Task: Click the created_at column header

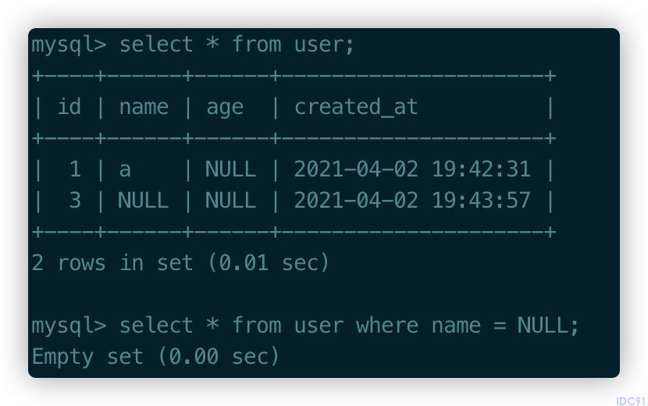Action: (356, 107)
